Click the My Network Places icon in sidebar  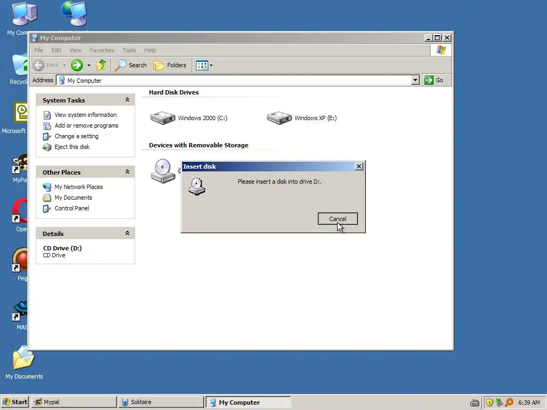47,187
